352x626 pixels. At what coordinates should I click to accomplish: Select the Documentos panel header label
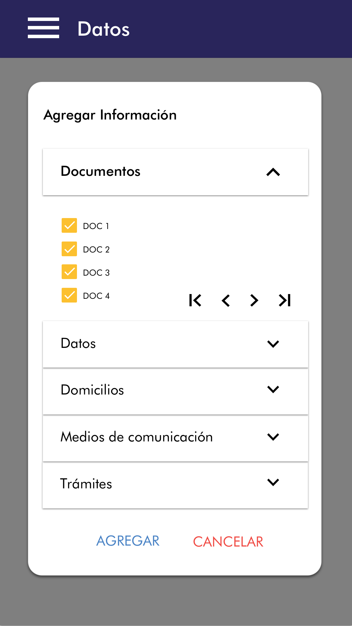click(x=100, y=171)
